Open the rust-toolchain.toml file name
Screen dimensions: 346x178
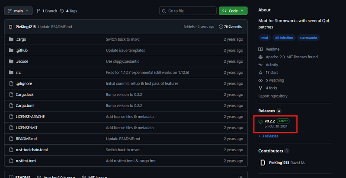coord(32,150)
